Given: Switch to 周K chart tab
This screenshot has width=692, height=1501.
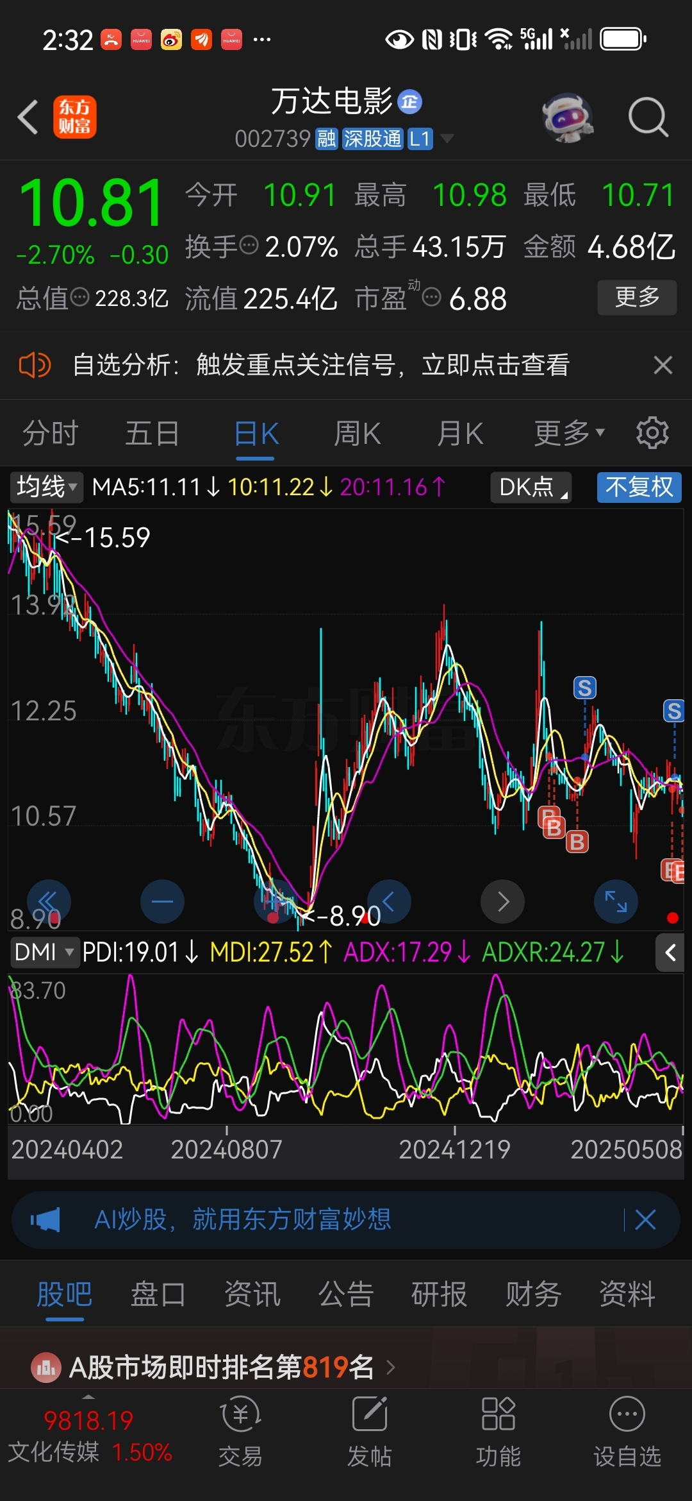Looking at the screenshot, I should click(357, 433).
